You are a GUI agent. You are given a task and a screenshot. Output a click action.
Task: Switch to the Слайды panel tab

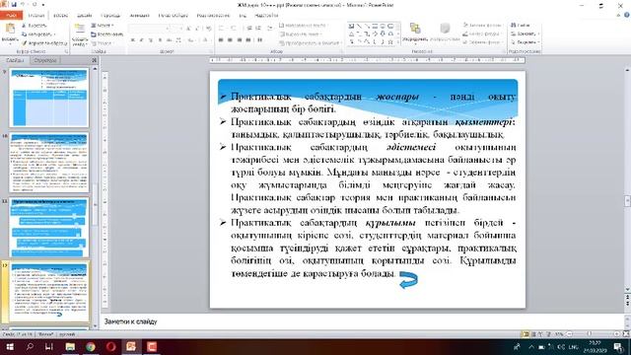coord(15,60)
